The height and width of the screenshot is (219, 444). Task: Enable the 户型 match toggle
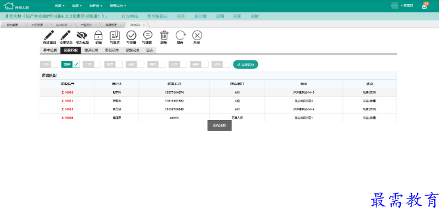coord(92,64)
